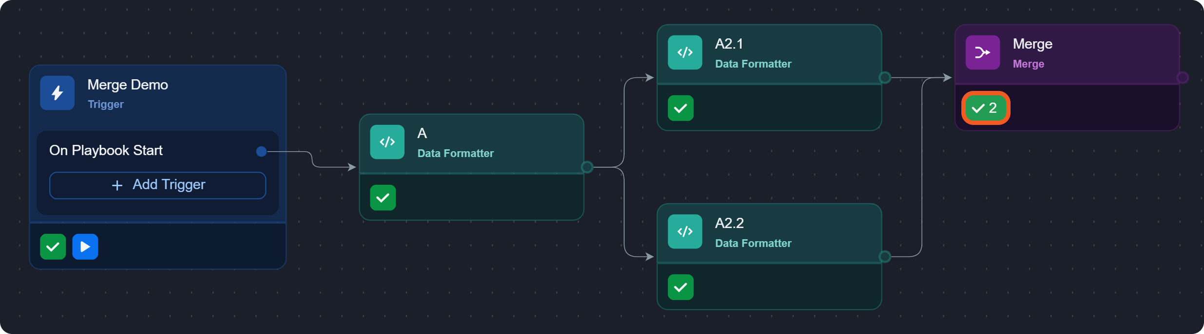
Task: Click the On Playbook Start output connector dot
Action: (x=261, y=152)
